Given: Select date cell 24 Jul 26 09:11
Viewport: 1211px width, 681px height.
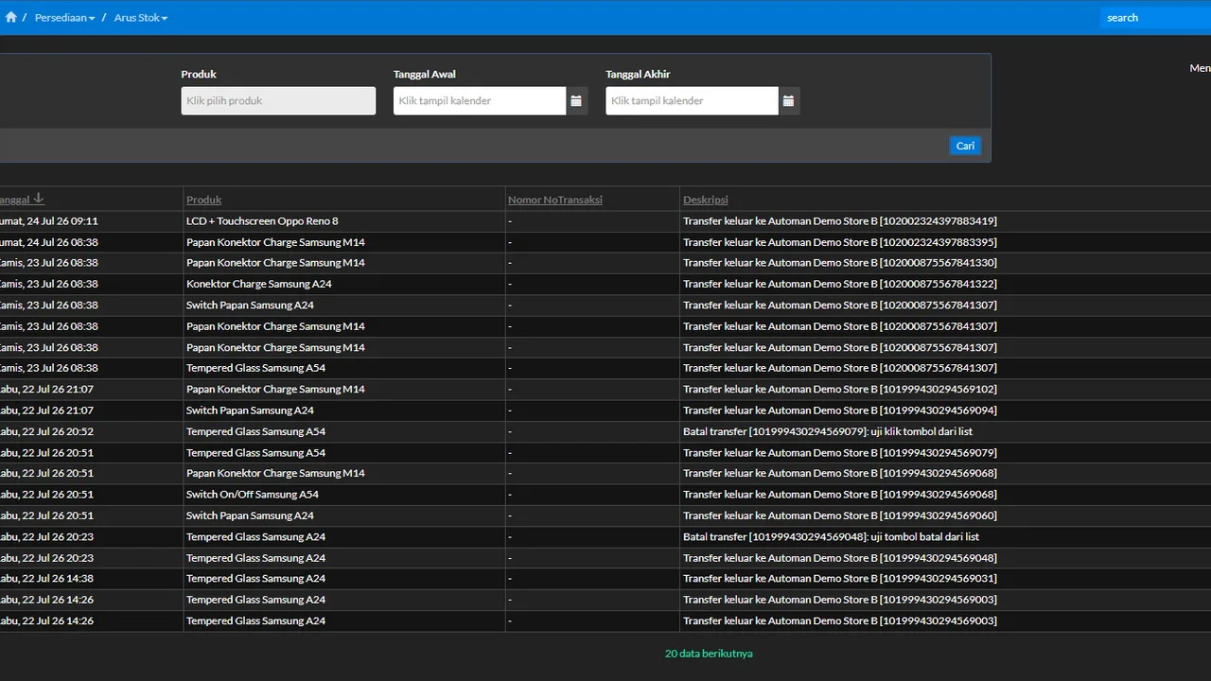Looking at the screenshot, I should (x=48, y=221).
